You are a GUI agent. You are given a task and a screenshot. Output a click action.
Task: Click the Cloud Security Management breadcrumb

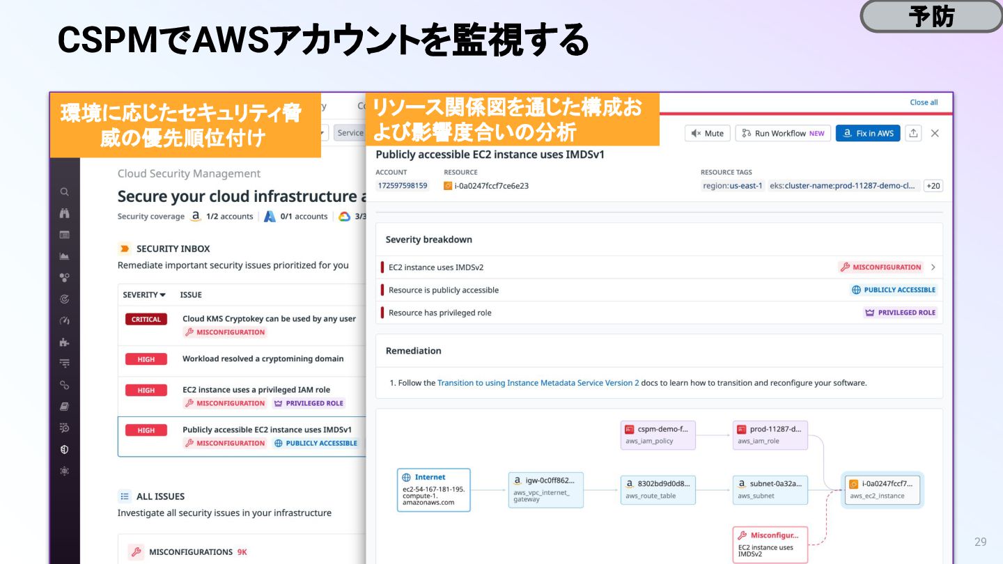(189, 173)
